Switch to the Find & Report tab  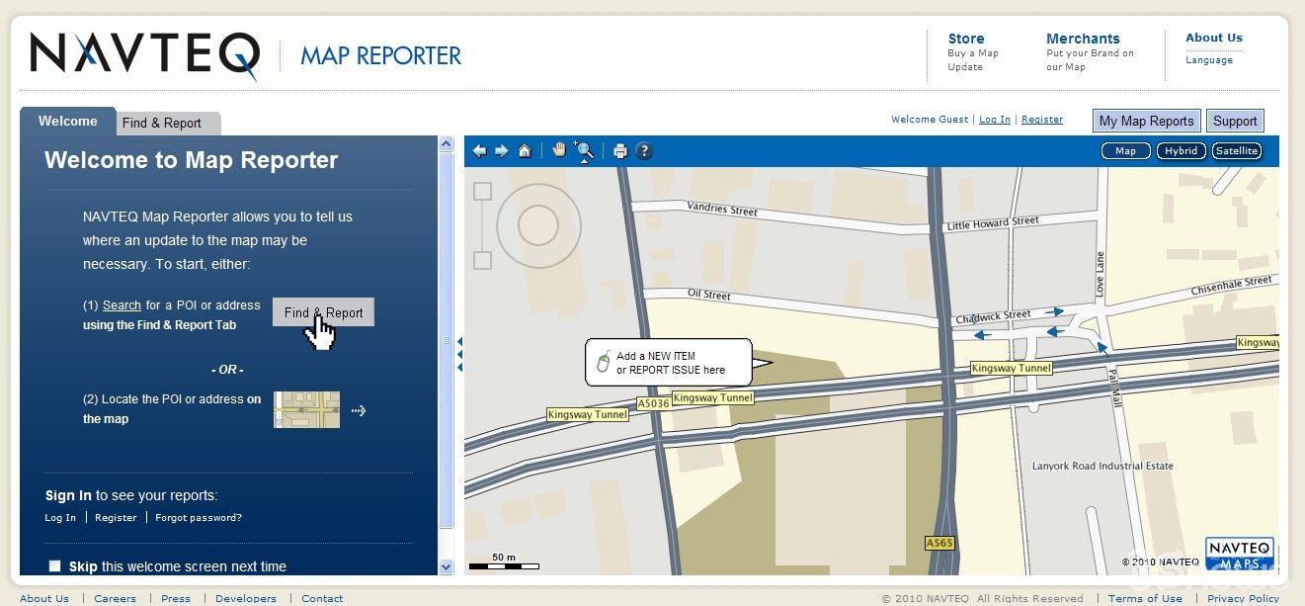pos(161,124)
